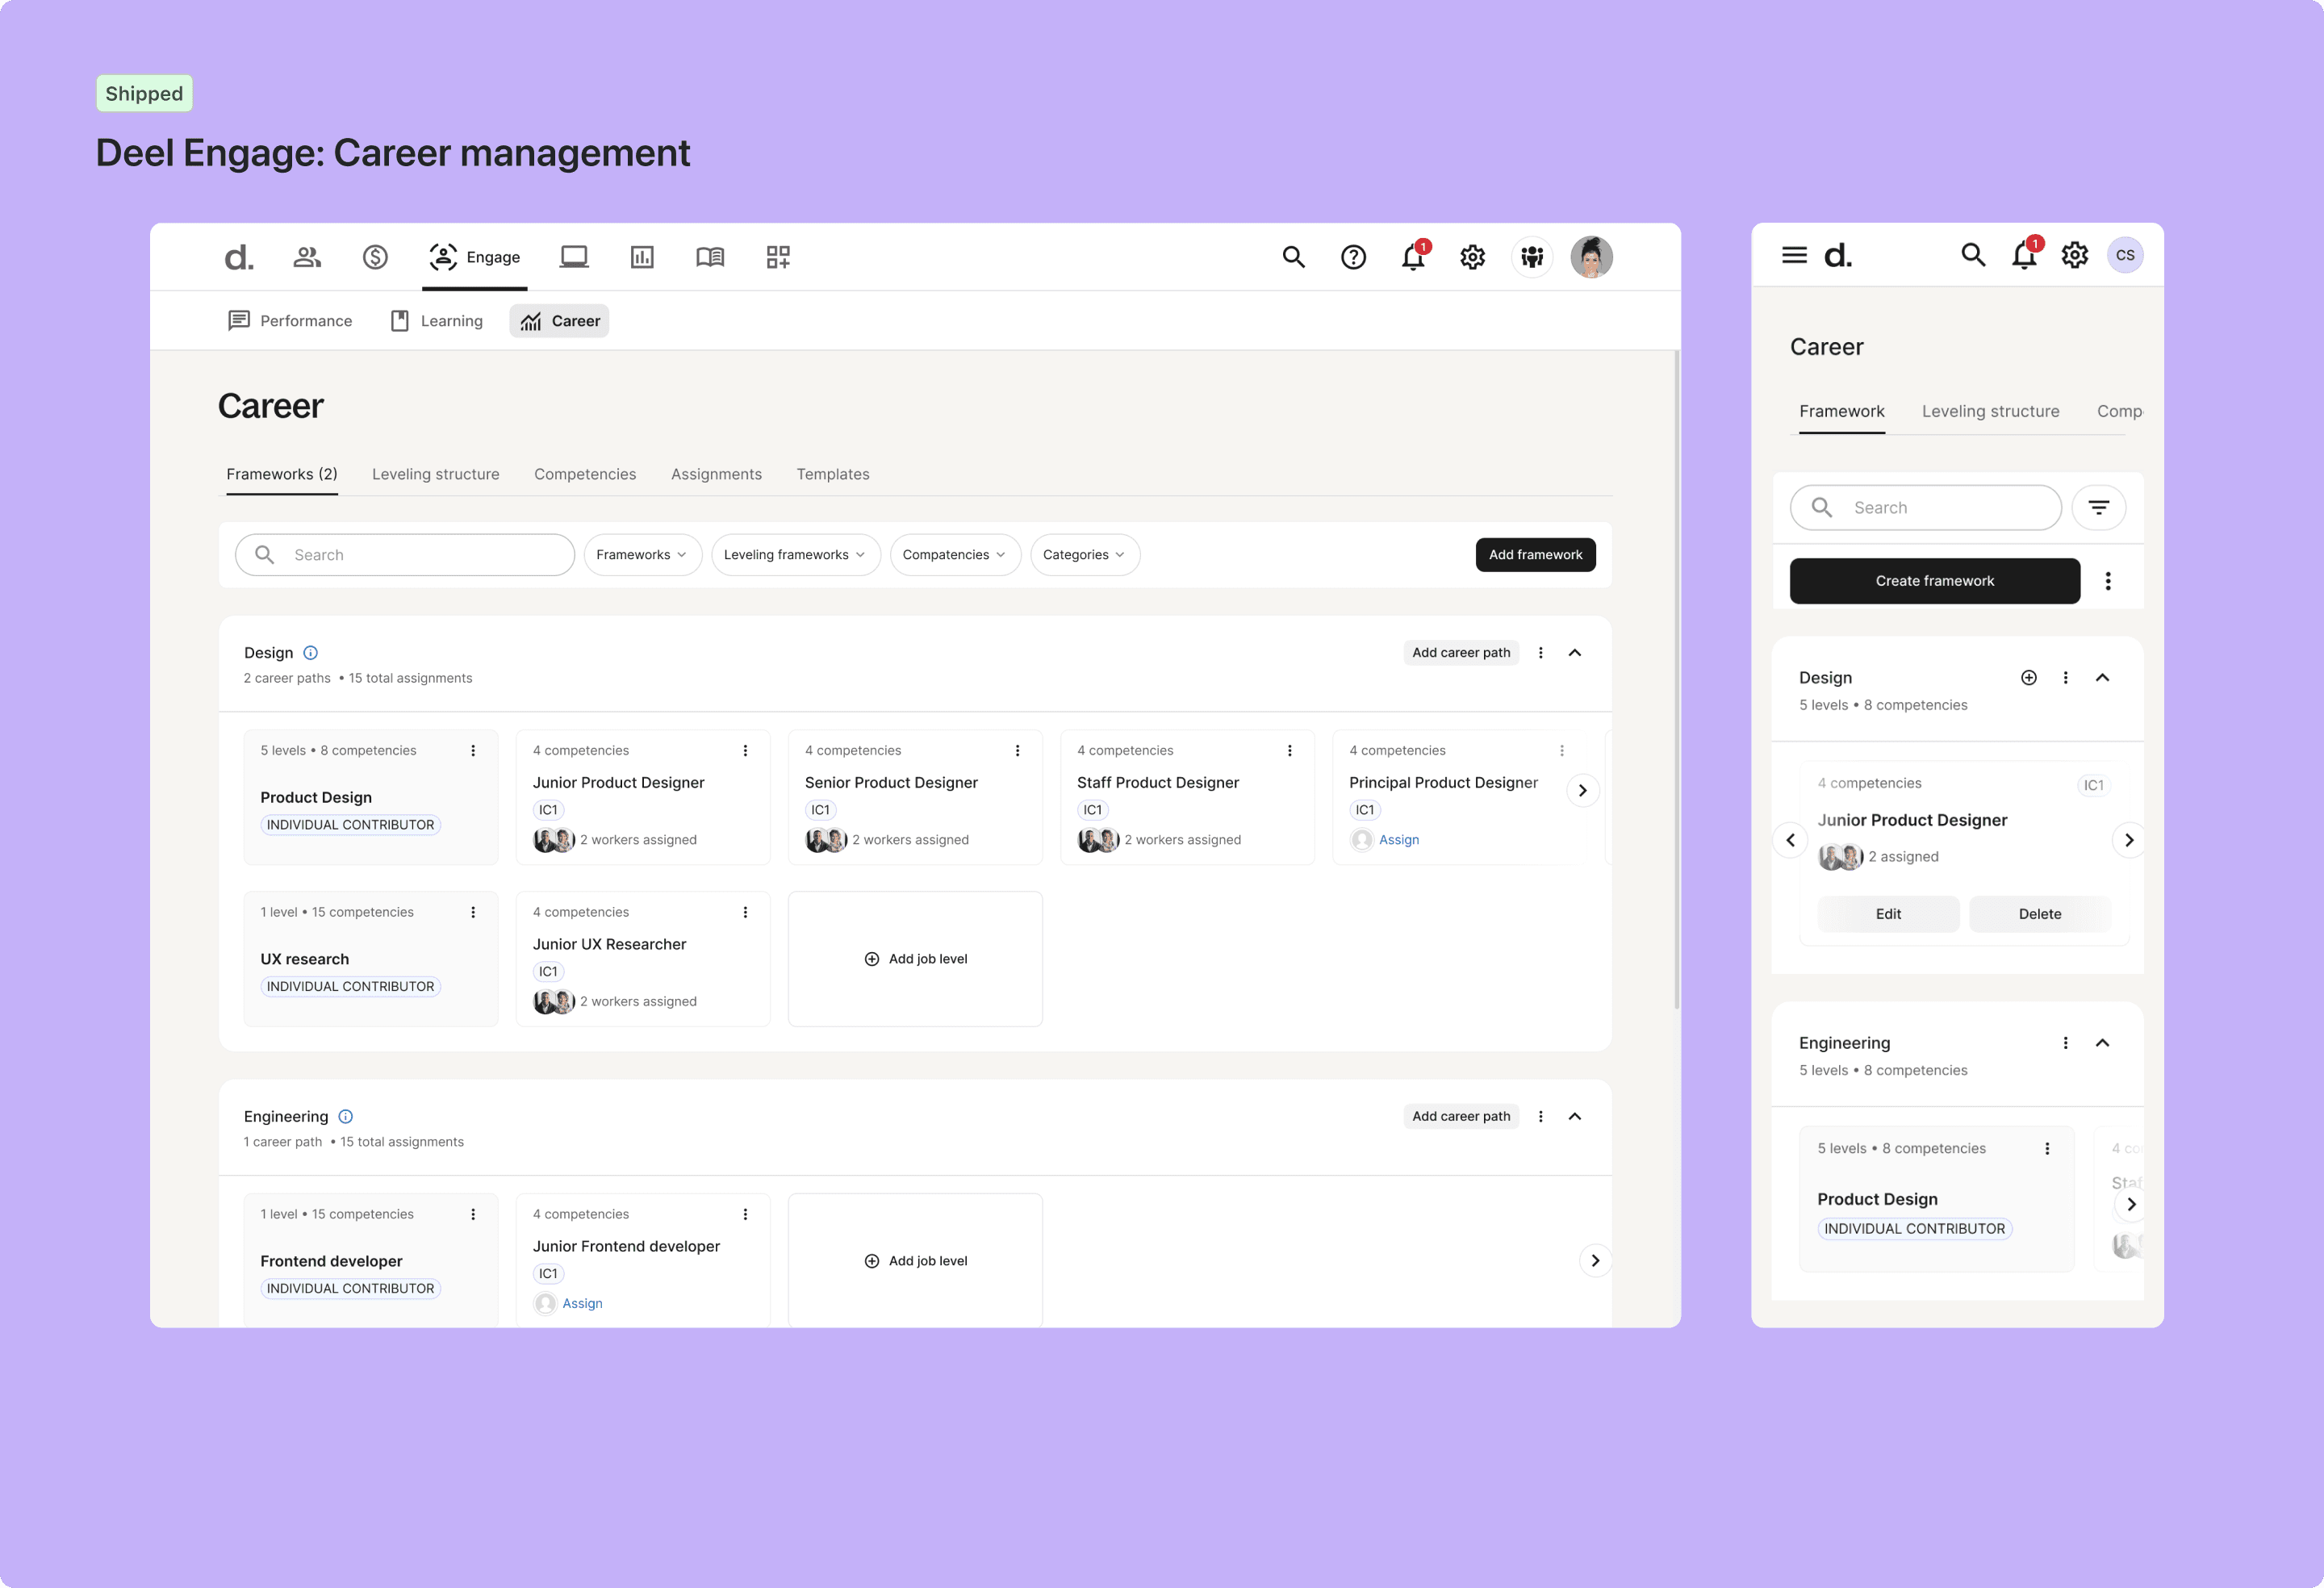
Task: Collapse the Design section with its chevron
Action: click(x=1575, y=652)
